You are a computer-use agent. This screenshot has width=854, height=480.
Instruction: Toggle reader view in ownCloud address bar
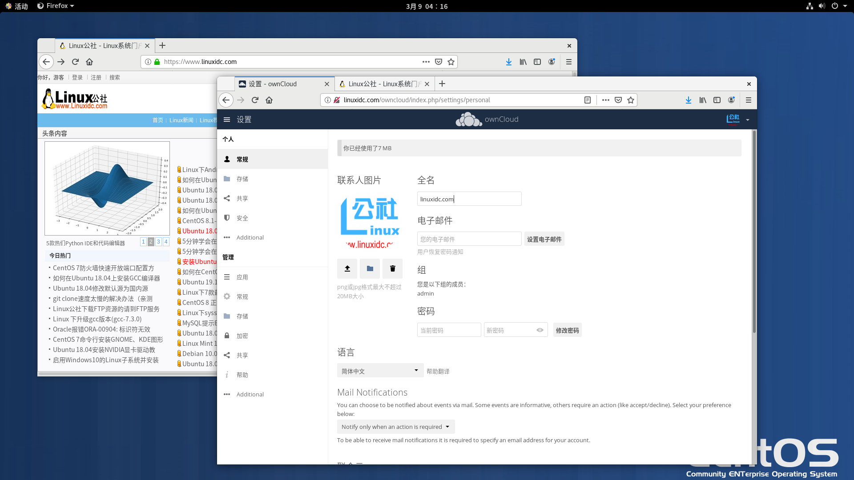588,100
